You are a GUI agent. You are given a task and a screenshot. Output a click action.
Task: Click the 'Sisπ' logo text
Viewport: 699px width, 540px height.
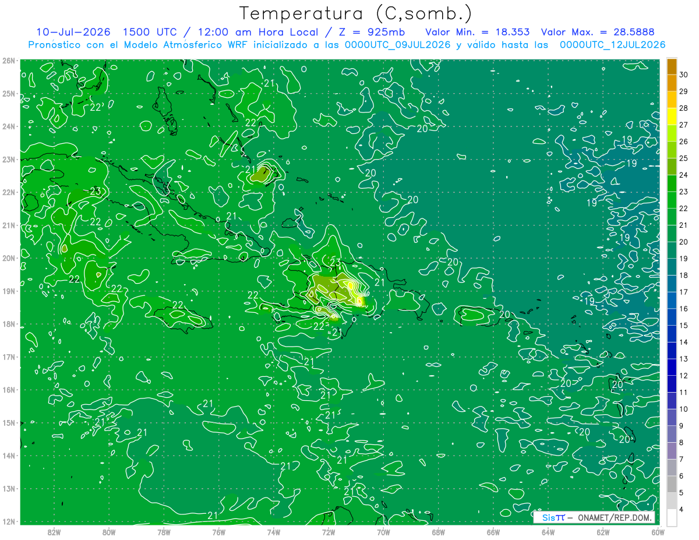(553, 517)
